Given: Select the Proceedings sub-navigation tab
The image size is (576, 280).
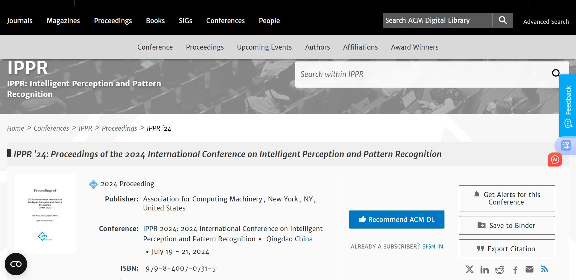Looking at the screenshot, I should pos(205,47).
